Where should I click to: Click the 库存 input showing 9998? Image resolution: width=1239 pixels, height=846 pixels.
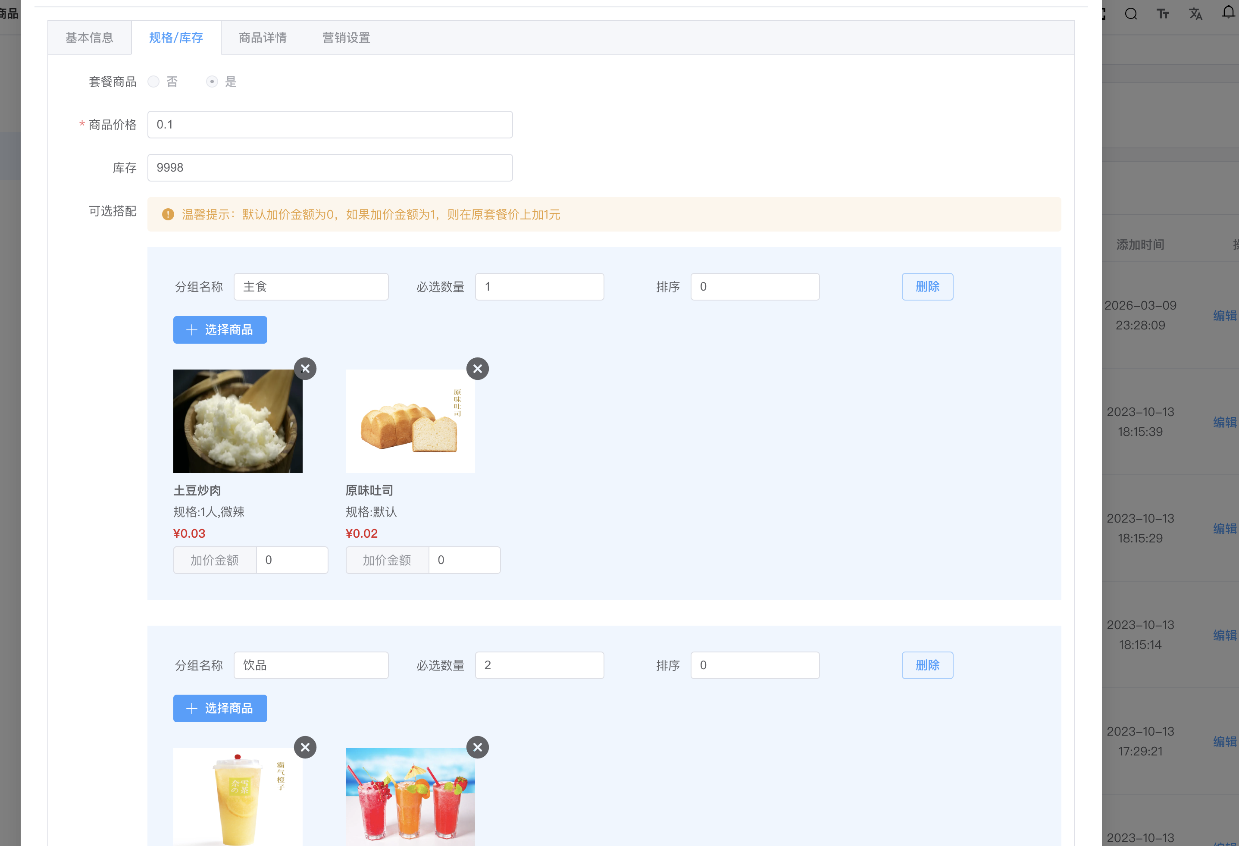(x=330, y=167)
